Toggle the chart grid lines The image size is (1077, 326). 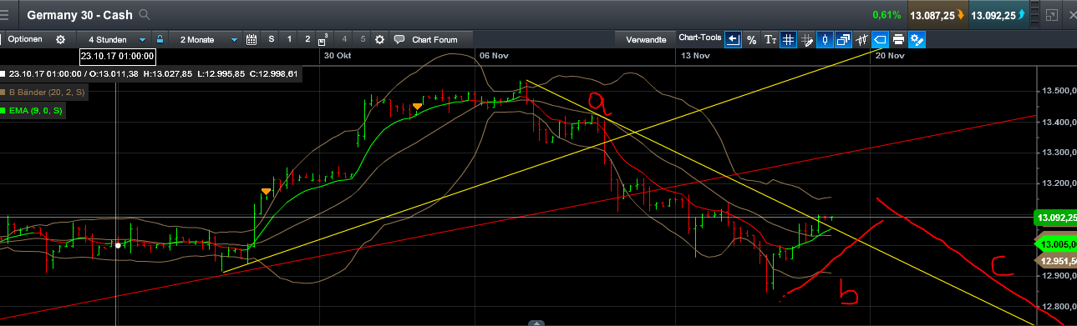[x=788, y=39]
